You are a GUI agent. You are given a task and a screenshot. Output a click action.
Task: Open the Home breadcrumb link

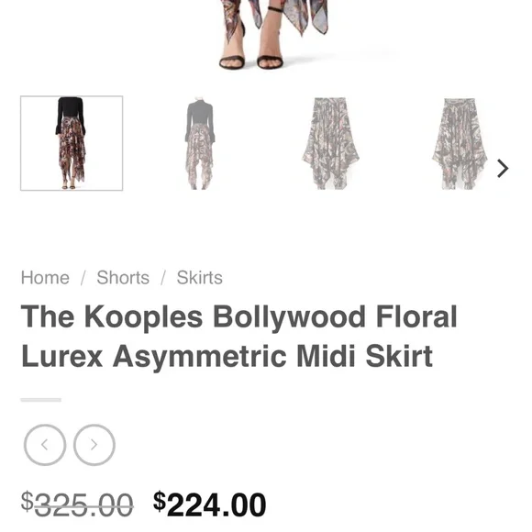coord(45,278)
